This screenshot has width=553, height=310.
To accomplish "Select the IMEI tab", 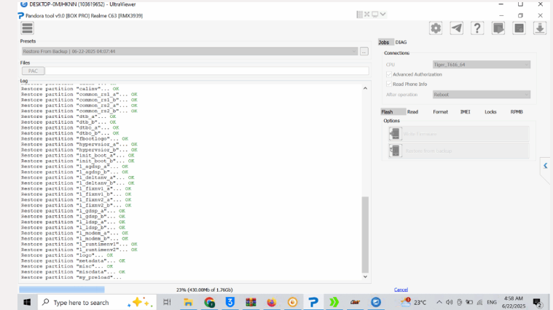I will coord(465,111).
